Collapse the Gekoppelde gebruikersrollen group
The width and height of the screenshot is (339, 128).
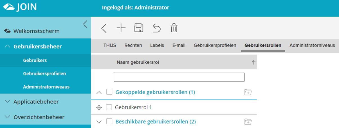point(99,92)
